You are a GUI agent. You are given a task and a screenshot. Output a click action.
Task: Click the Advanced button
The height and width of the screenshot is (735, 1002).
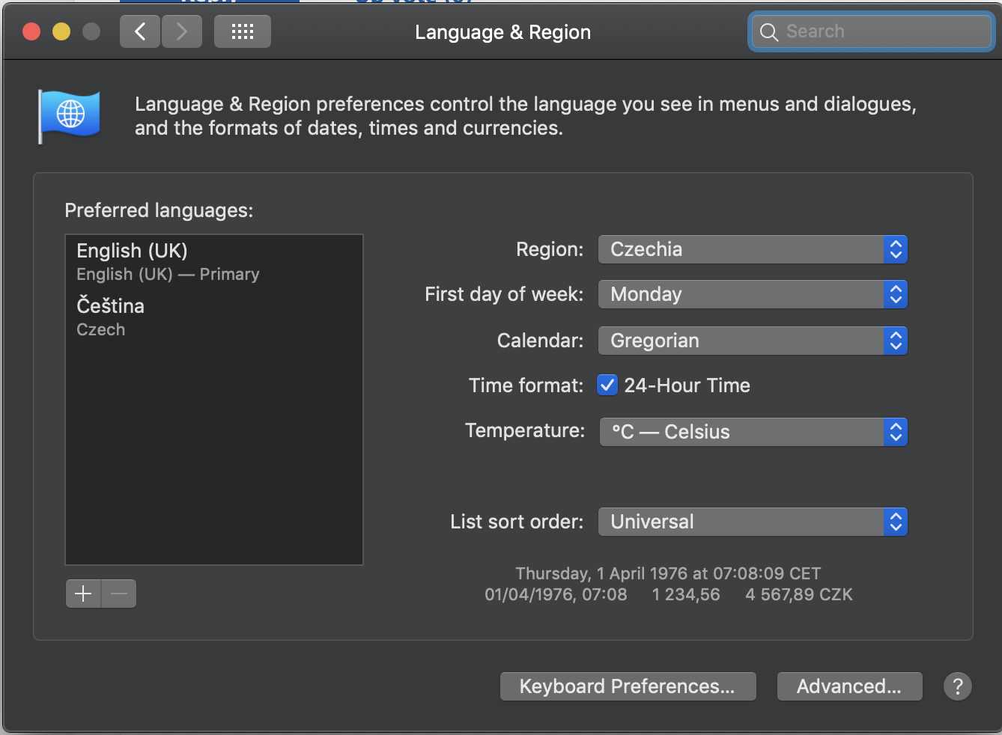click(x=849, y=686)
